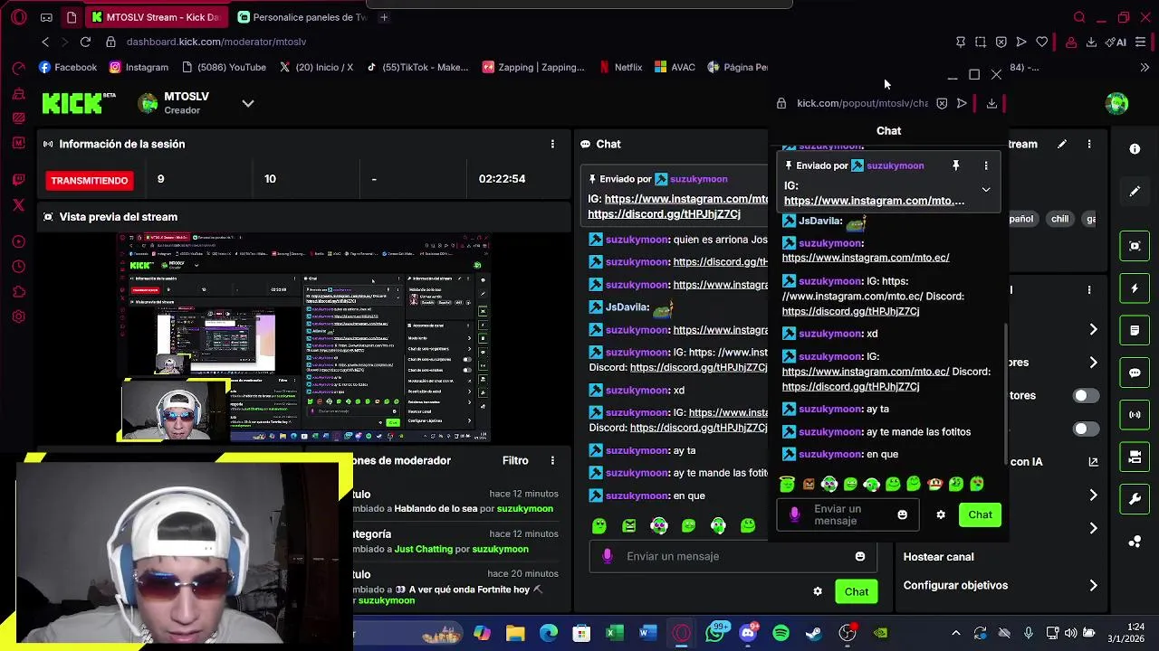Image resolution: width=1159 pixels, height=651 pixels.
Task: Open panel menu under stream tags
Action: click(x=1089, y=289)
